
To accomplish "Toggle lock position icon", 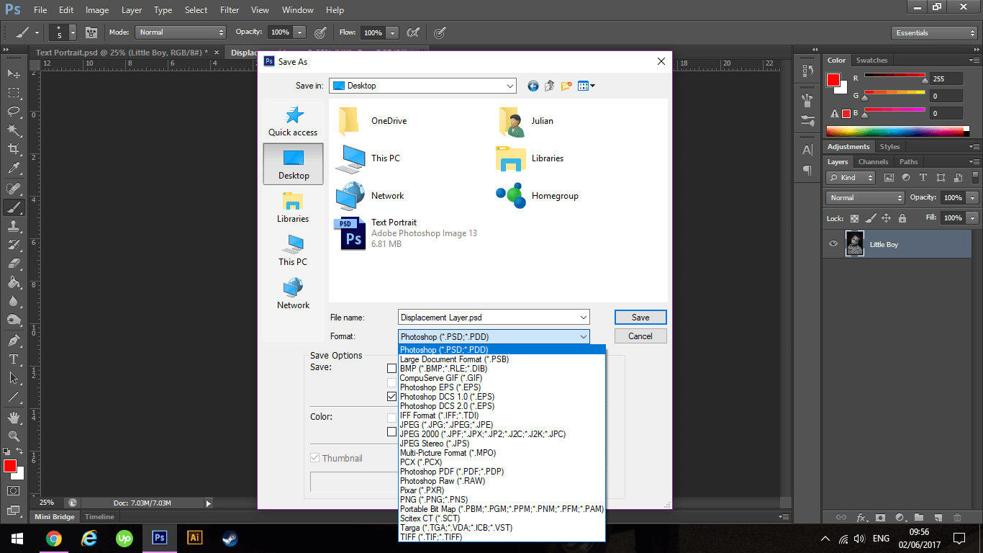I will click(886, 218).
